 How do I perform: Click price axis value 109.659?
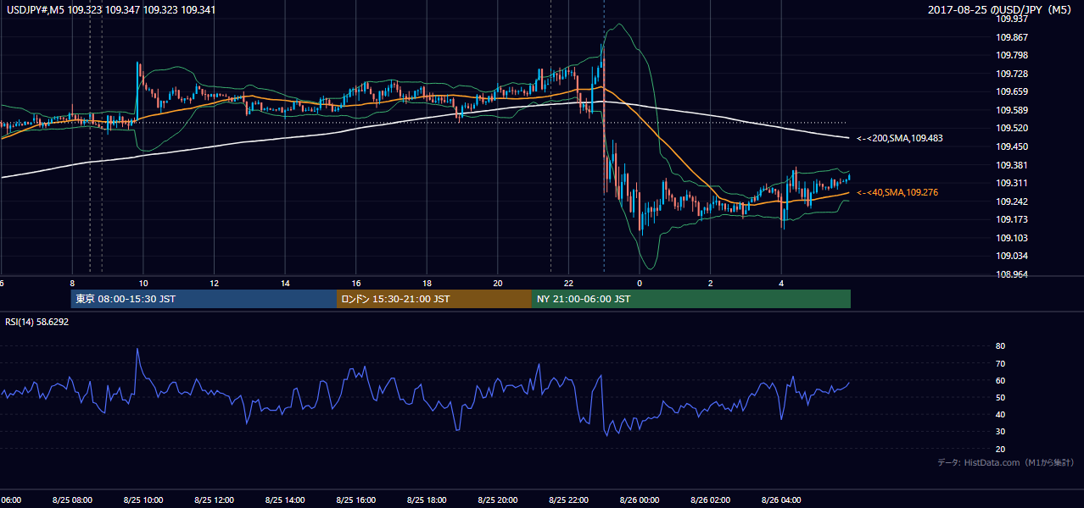(x=1012, y=91)
